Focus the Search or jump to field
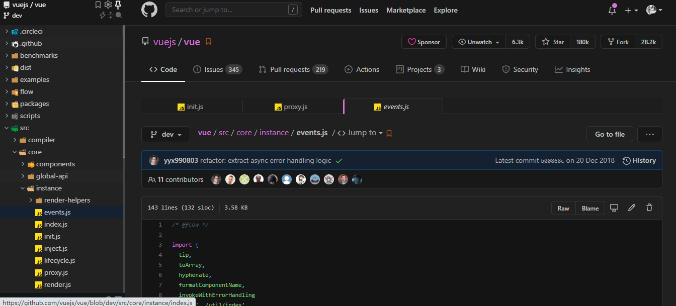The width and height of the screenshot is (676, 306). pos(234,10)
